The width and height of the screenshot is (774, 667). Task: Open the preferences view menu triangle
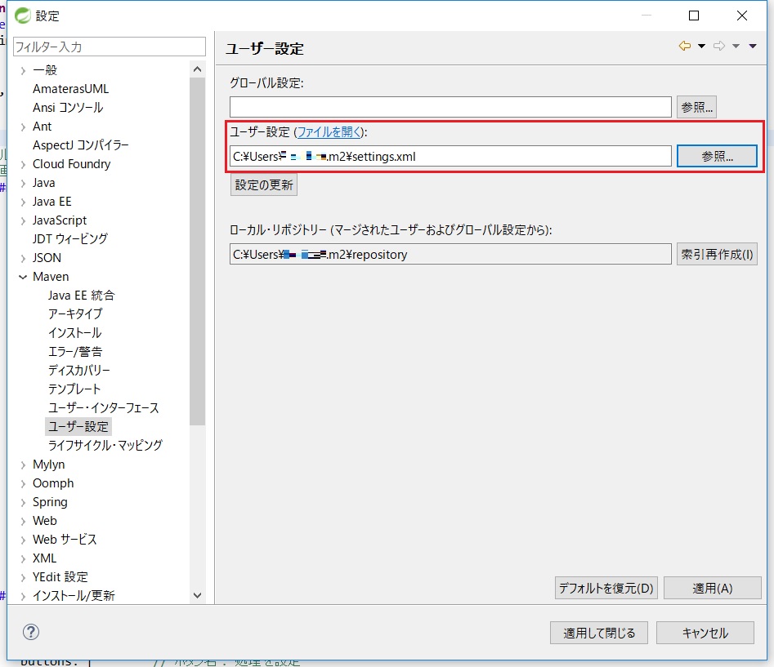coord(753,47)
